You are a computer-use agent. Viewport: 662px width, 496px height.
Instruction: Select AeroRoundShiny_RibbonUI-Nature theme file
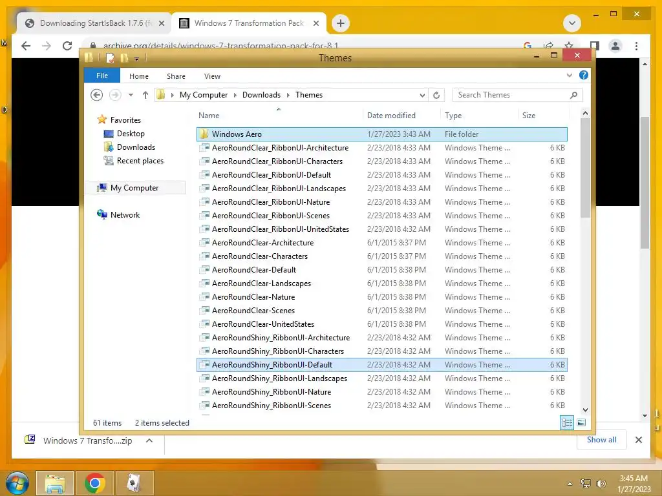(381, 392)
